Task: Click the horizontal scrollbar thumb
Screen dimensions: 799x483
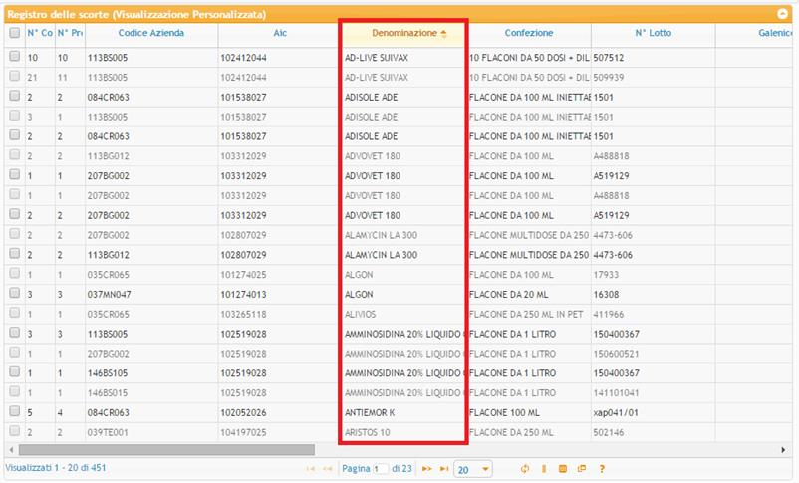Action: pos(166,450)
